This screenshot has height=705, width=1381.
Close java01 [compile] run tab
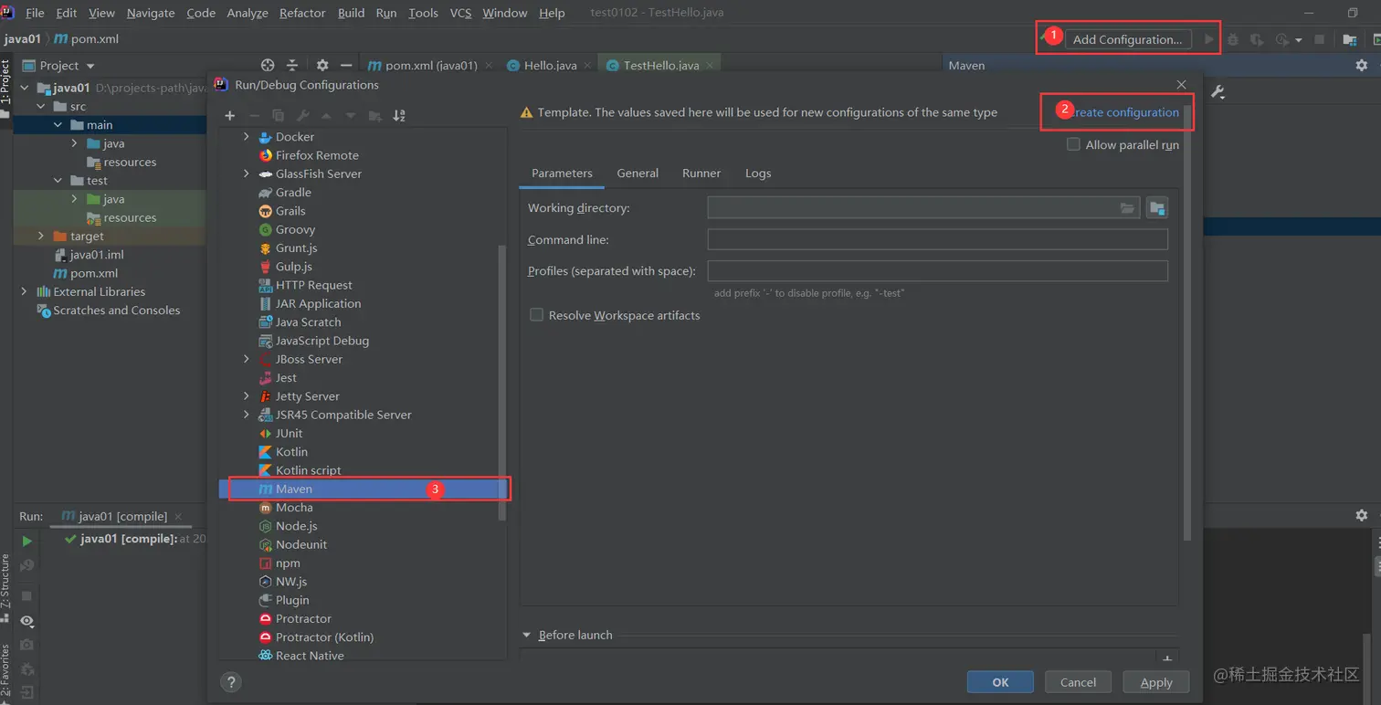coord(178,517)
